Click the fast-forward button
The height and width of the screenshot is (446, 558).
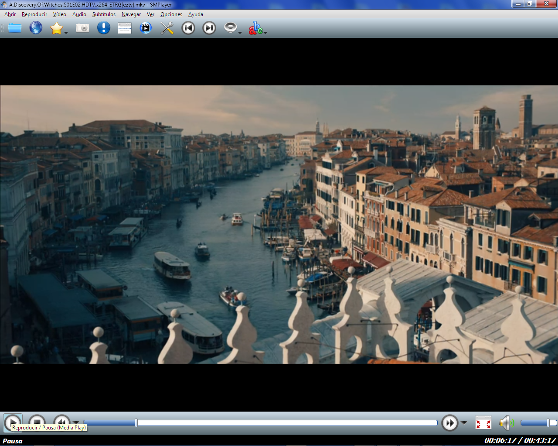(x=449, y=422)
